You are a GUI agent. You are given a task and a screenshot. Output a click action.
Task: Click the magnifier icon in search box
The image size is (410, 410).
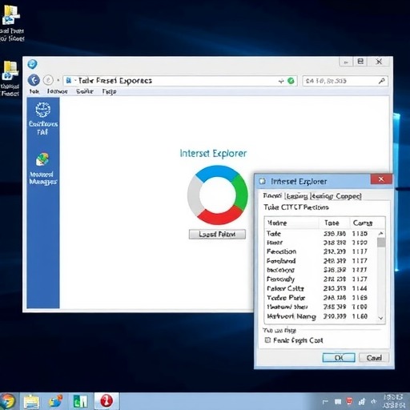(382, 81)
